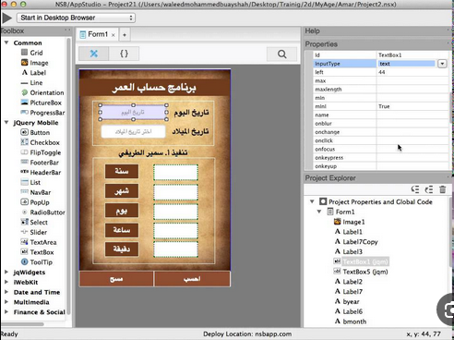Switch to the design view tools icon
This screenshot has height=340, width=454.
pos(93,54)
